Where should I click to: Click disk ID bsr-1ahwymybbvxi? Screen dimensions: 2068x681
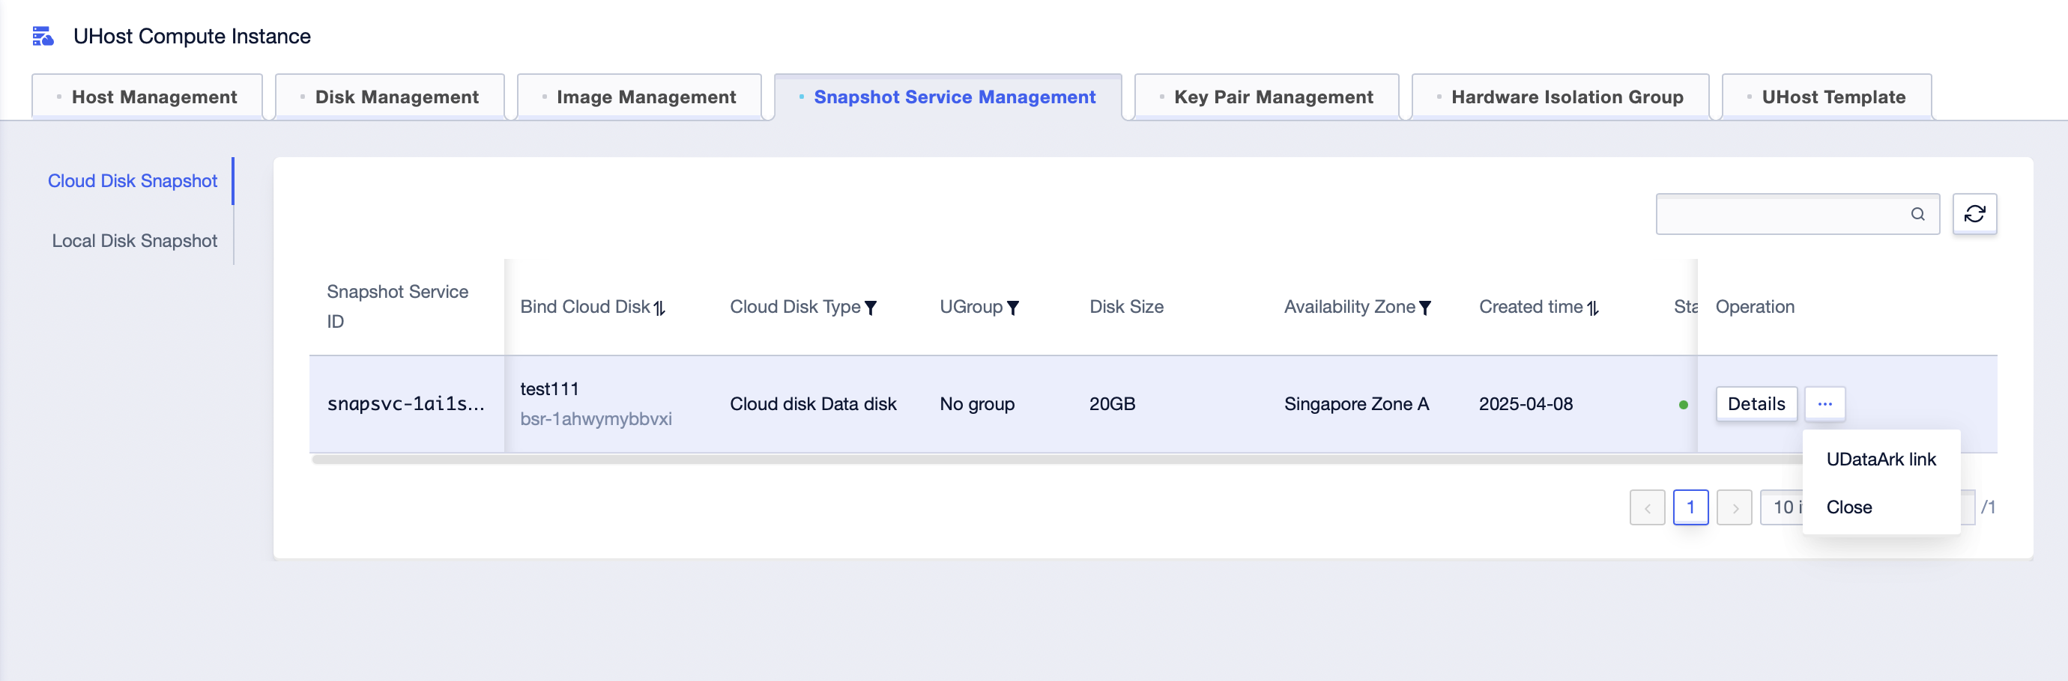(x=596, y=419)
